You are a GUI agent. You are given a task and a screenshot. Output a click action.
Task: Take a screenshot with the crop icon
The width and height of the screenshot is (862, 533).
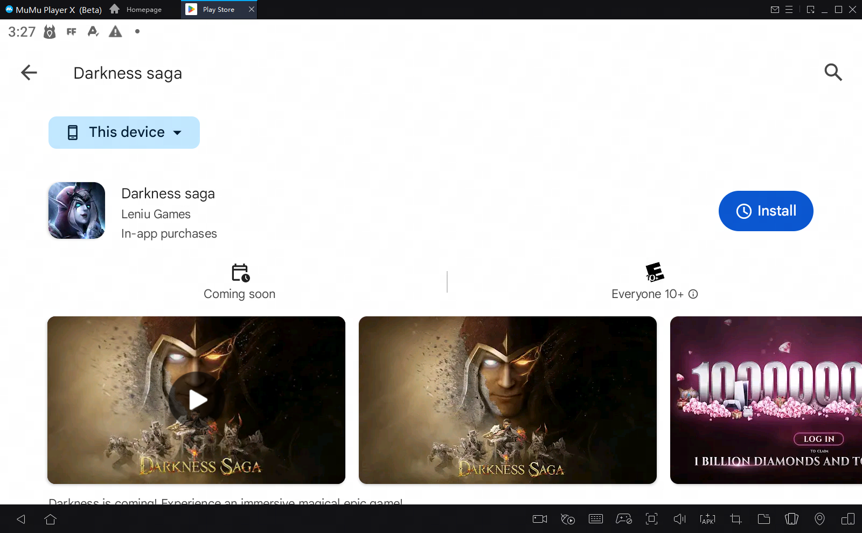[735, 519]
